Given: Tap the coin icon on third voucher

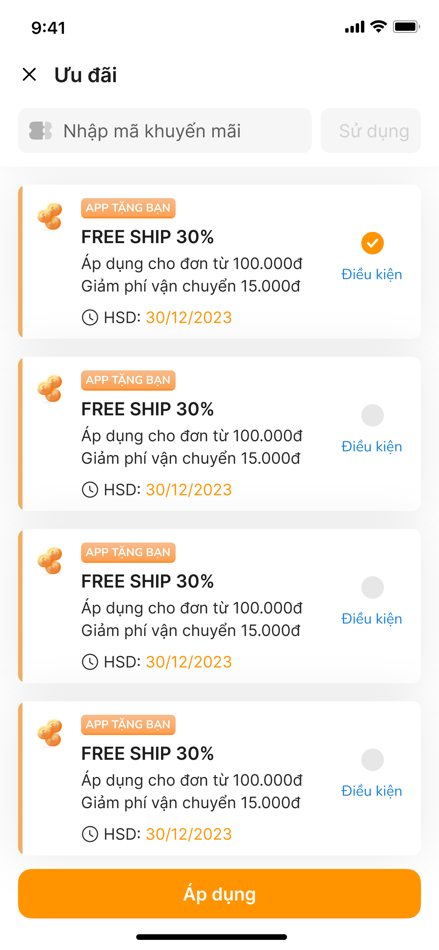Looking at the screenshot, I should [x=50, y=561].
